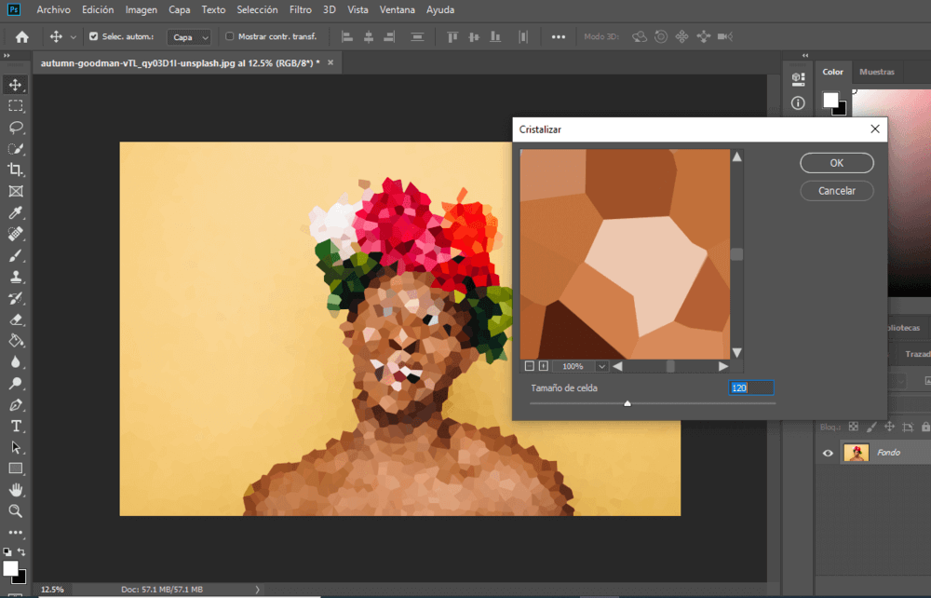Confirm Cristalizar with OK button
This screenshot has width=931, height=598.
tap(836, 163)
